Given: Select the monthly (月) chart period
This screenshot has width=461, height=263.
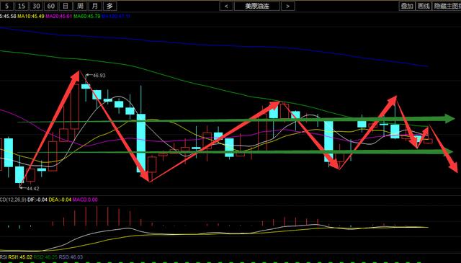Looking at the screenshot, I should point(94,6).
